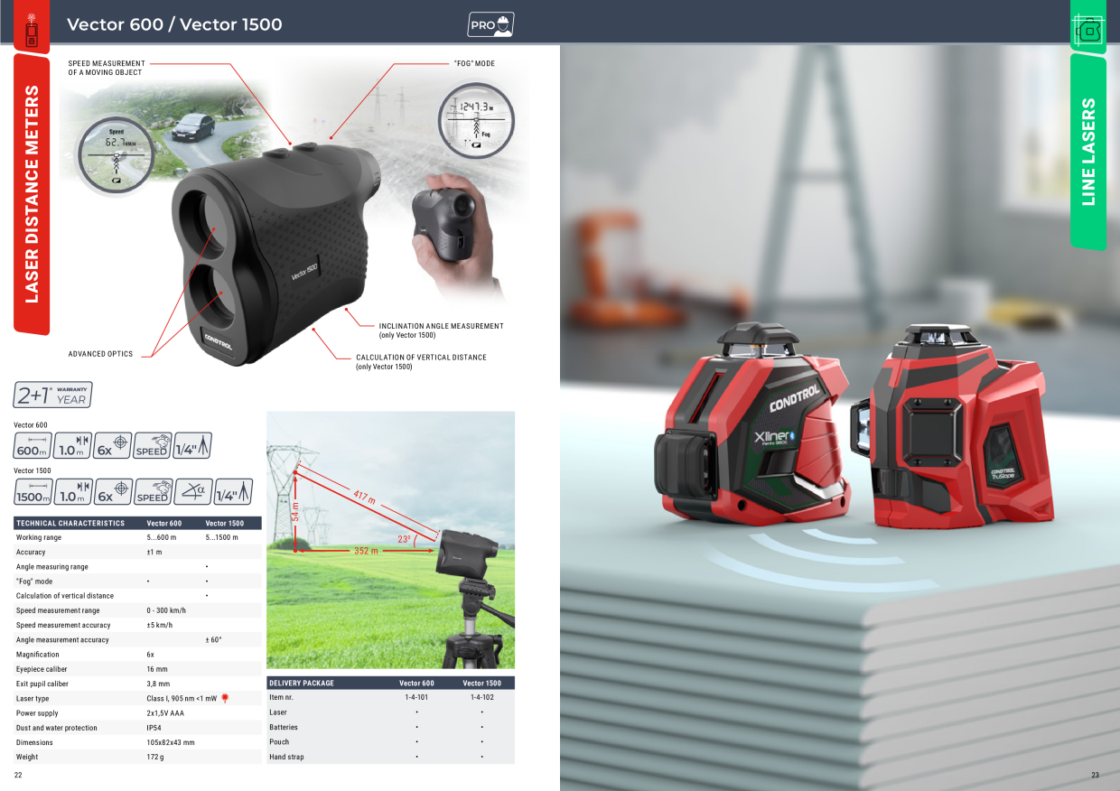Image resolution: width=1120 pixels, height=791 pixels.
Task: Click the '105x82x43 mm' dimensions value
Action: click(x=171, y=742)
